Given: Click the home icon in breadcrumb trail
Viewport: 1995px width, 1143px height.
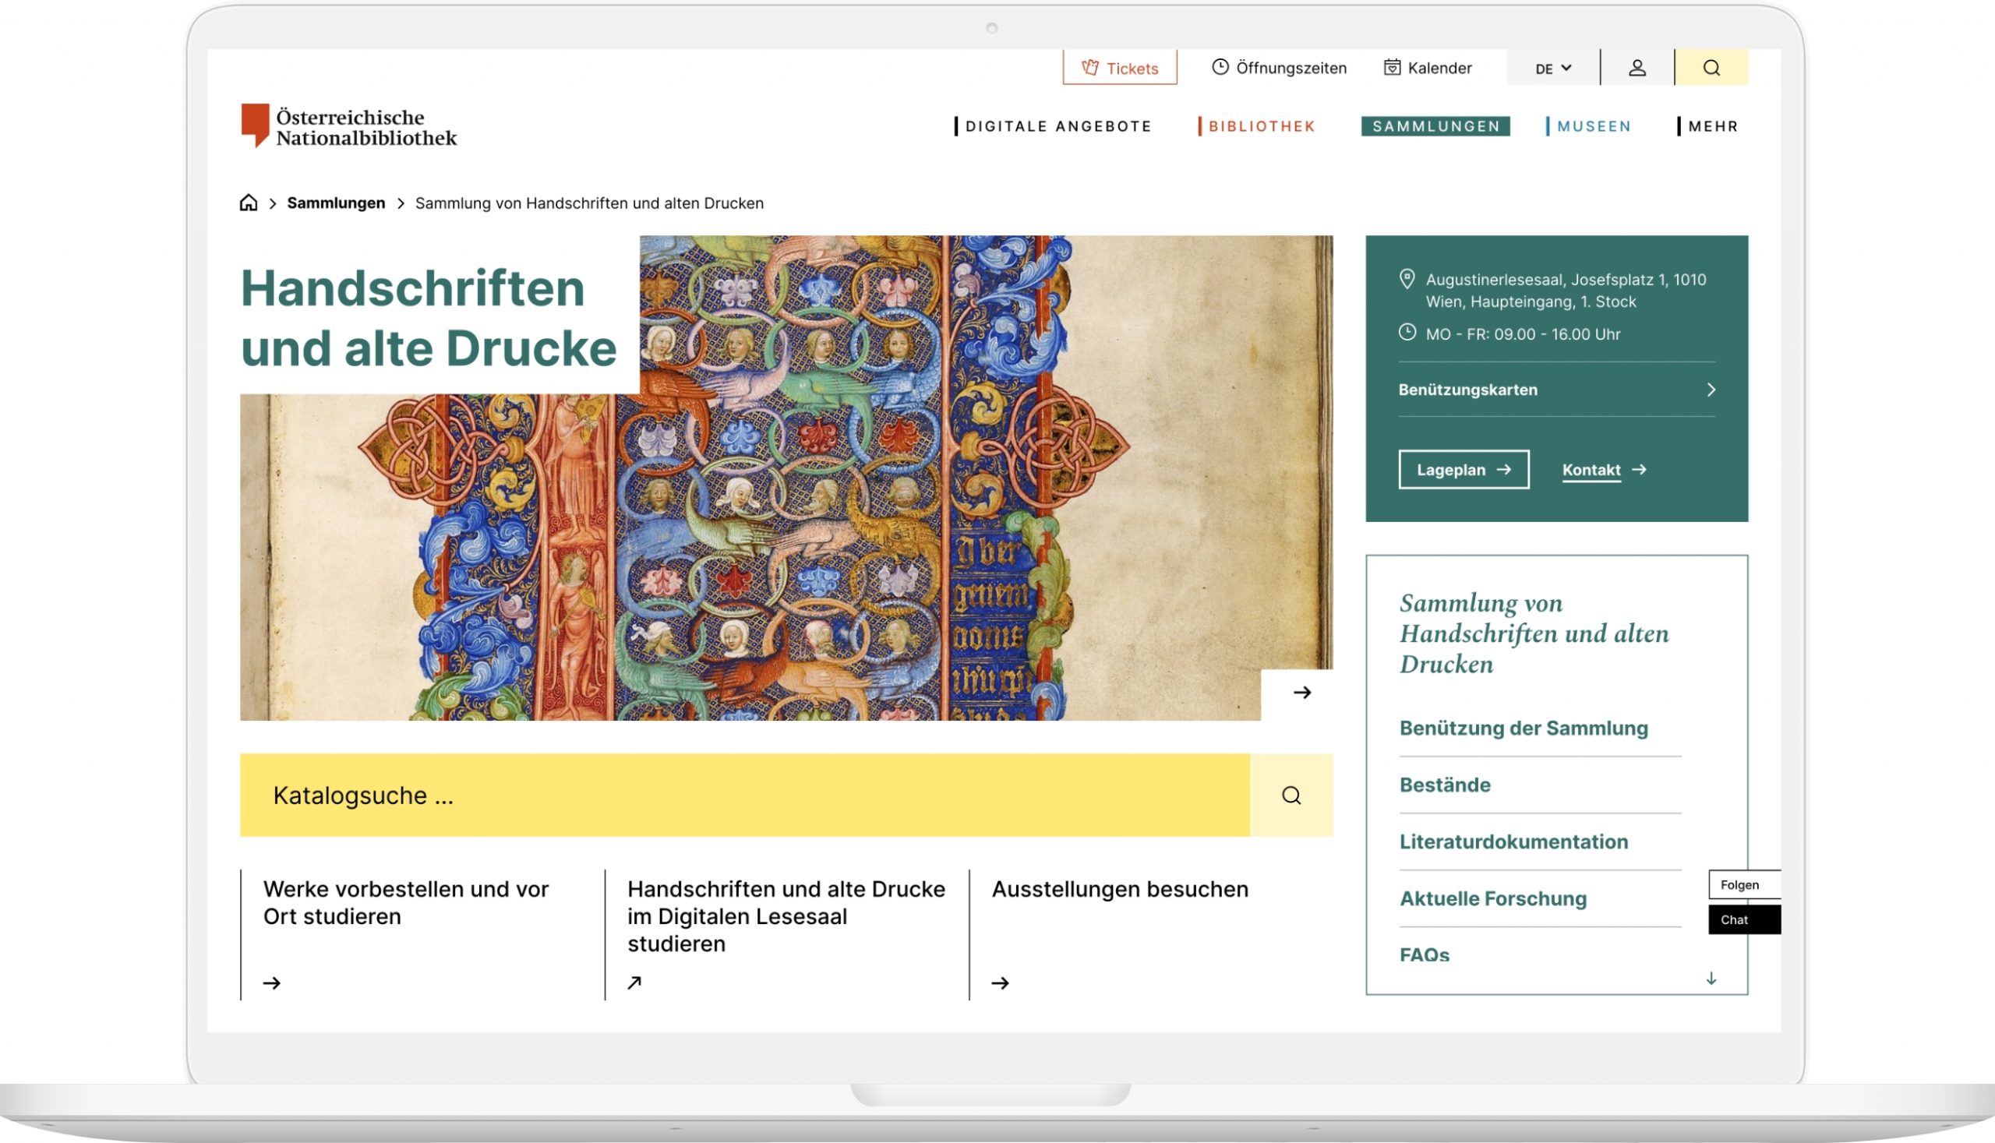Looking at the screenshot, I should 248,203.
